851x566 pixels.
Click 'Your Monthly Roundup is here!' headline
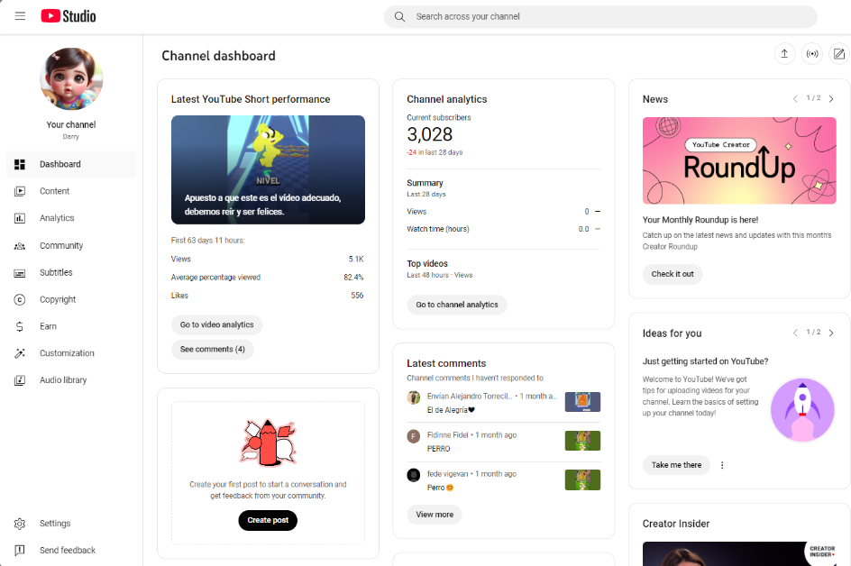point(700,220)
